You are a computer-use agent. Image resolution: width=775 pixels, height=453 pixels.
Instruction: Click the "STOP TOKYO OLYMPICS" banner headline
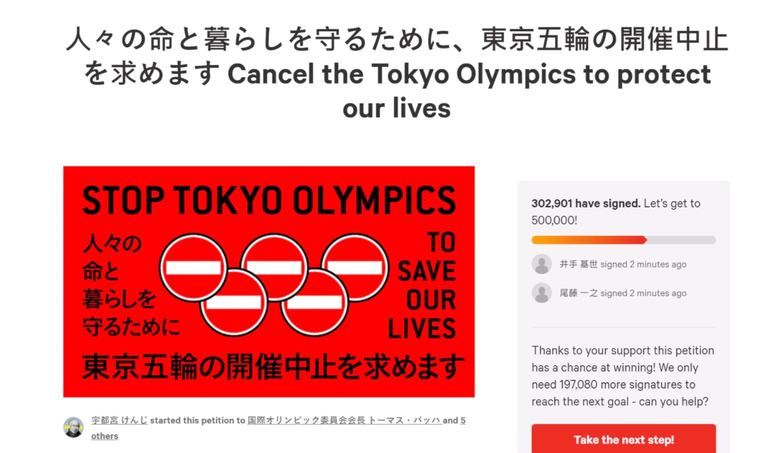(x=269, y=200)
